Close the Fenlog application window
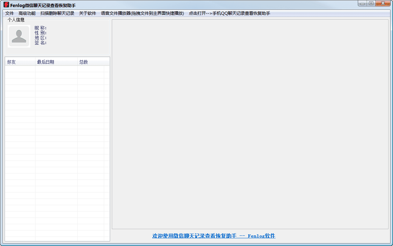The height and width of the screenshot is (246, 393). pos(383,4)
